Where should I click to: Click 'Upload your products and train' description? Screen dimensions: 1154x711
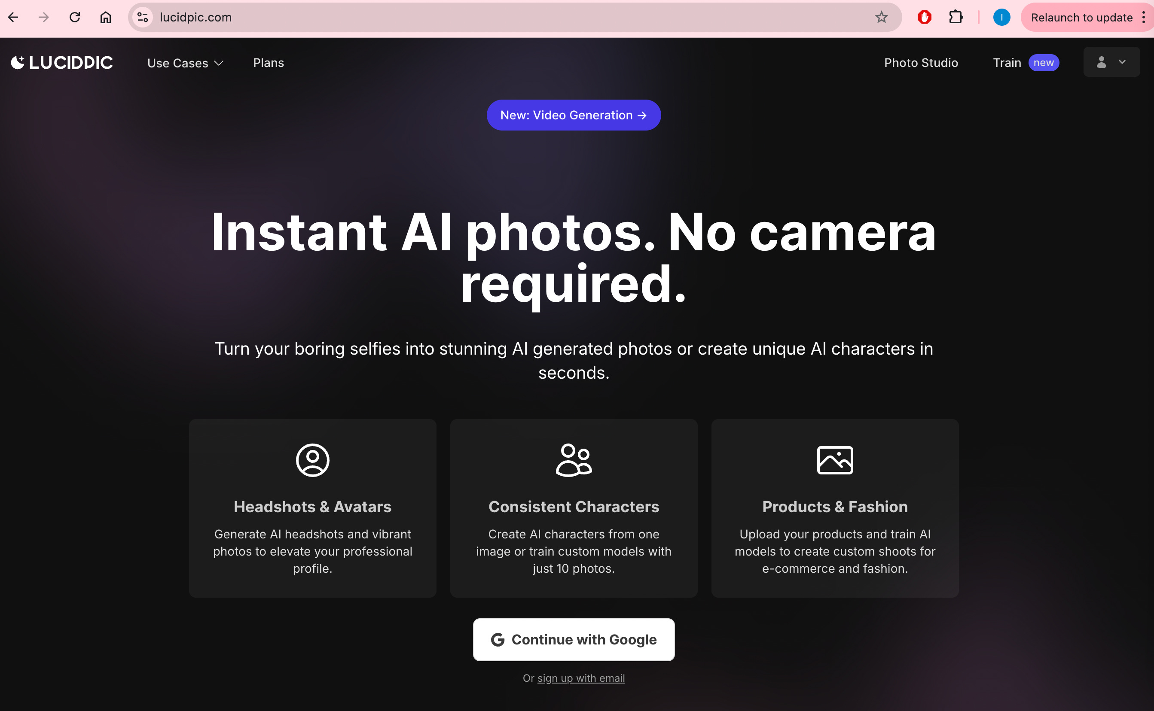pos(835,551)
